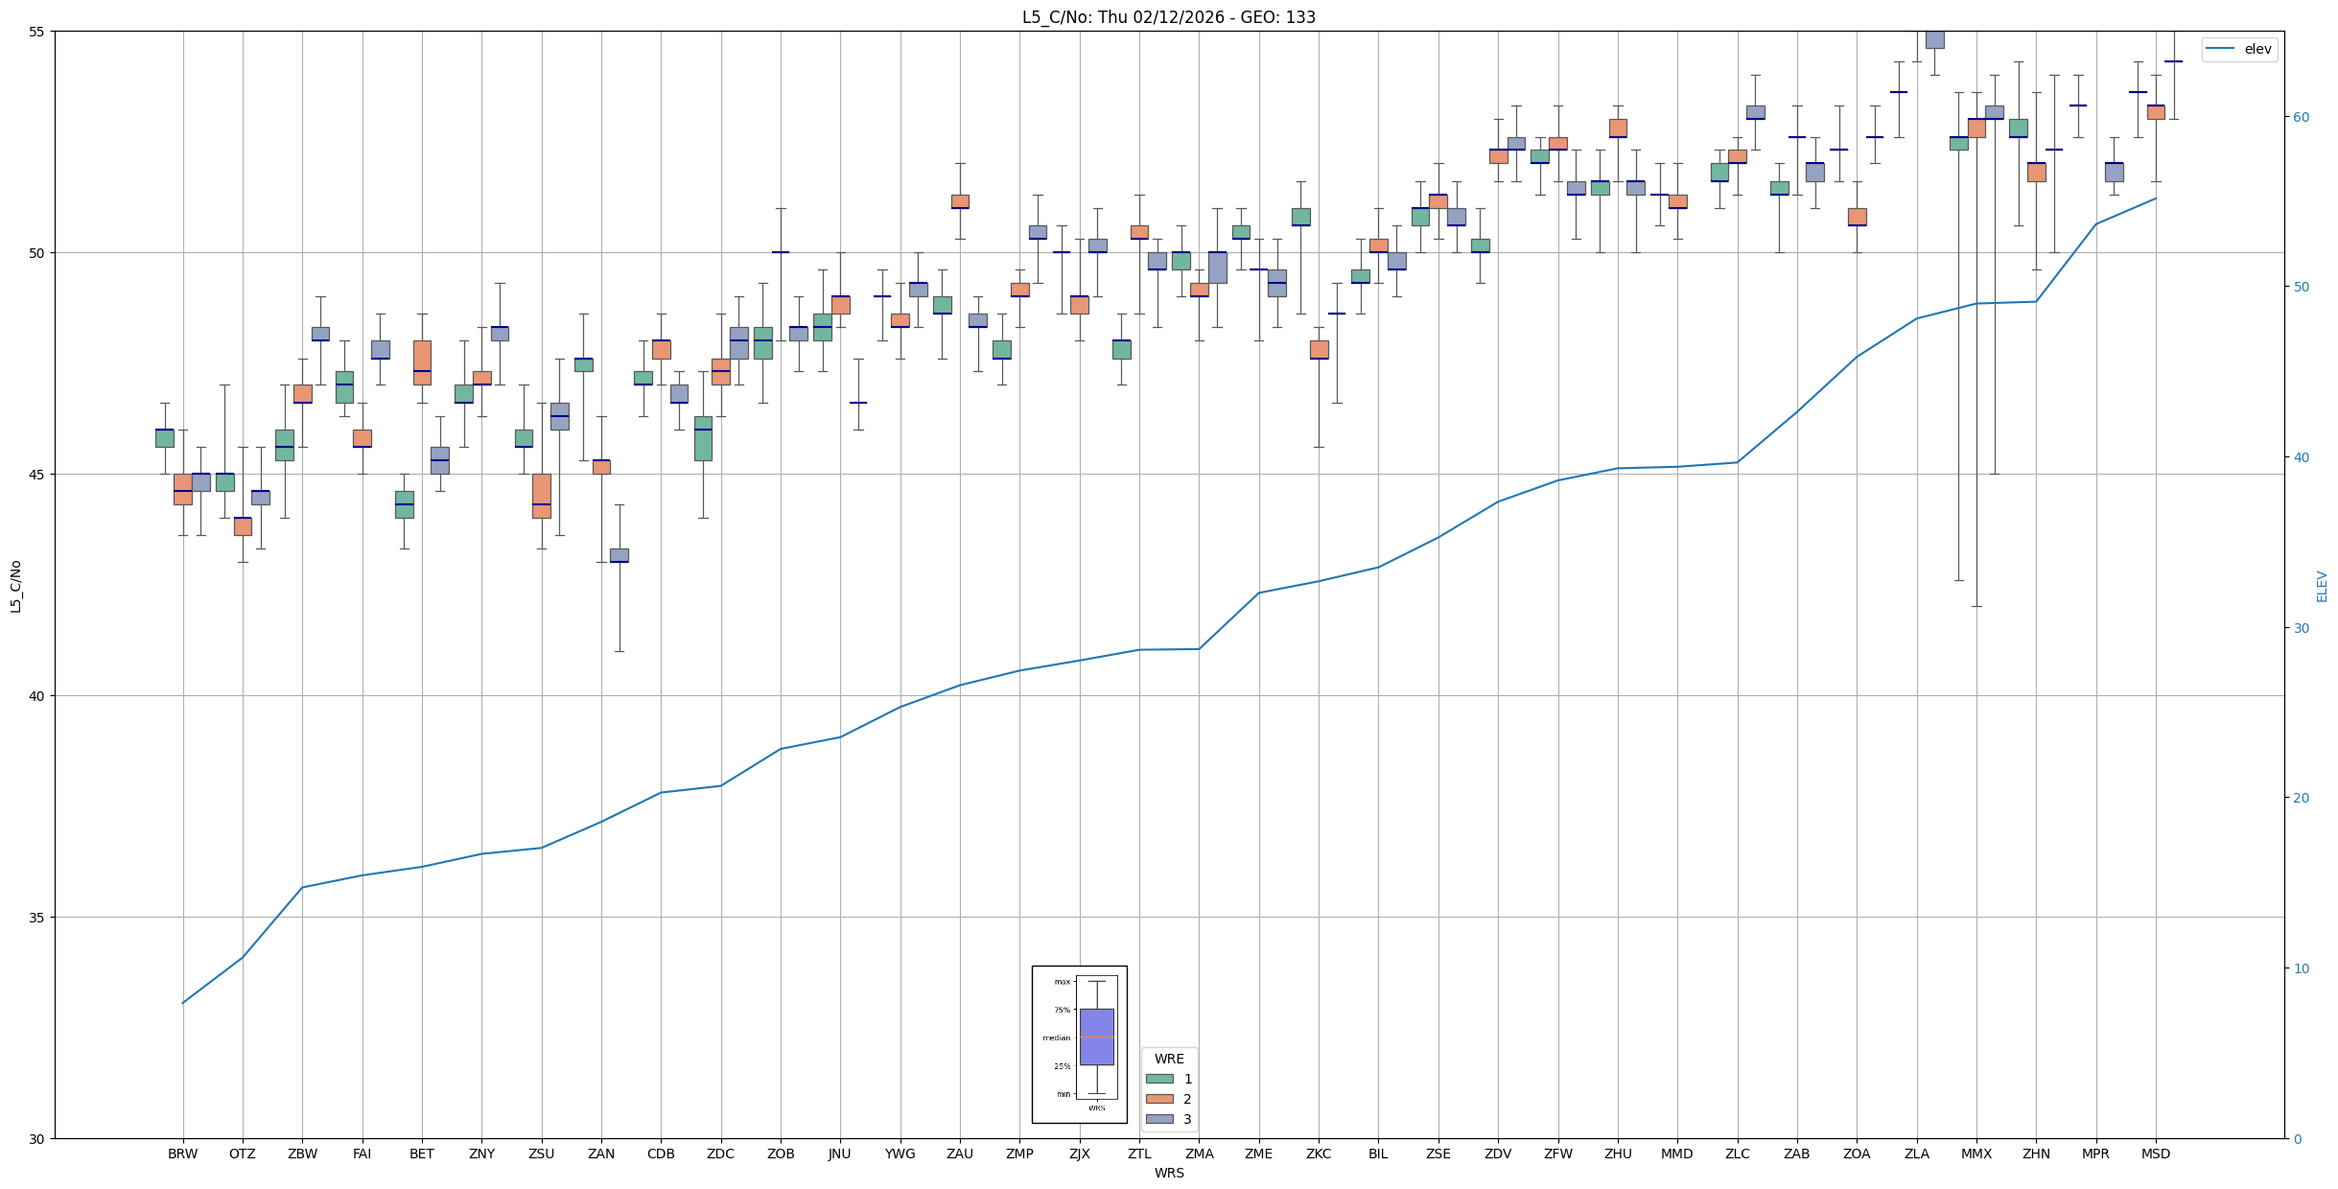Click the WRE legend title
Screen dimensions: 2338x1189
(x=1168, y=1059)
